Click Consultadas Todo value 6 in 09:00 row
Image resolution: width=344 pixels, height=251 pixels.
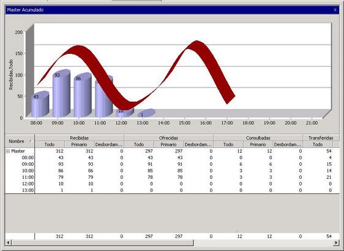241,164
